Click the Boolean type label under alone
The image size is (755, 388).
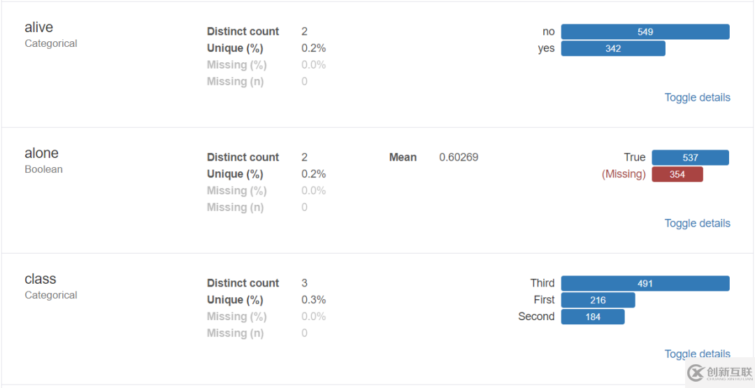point(44,169)
